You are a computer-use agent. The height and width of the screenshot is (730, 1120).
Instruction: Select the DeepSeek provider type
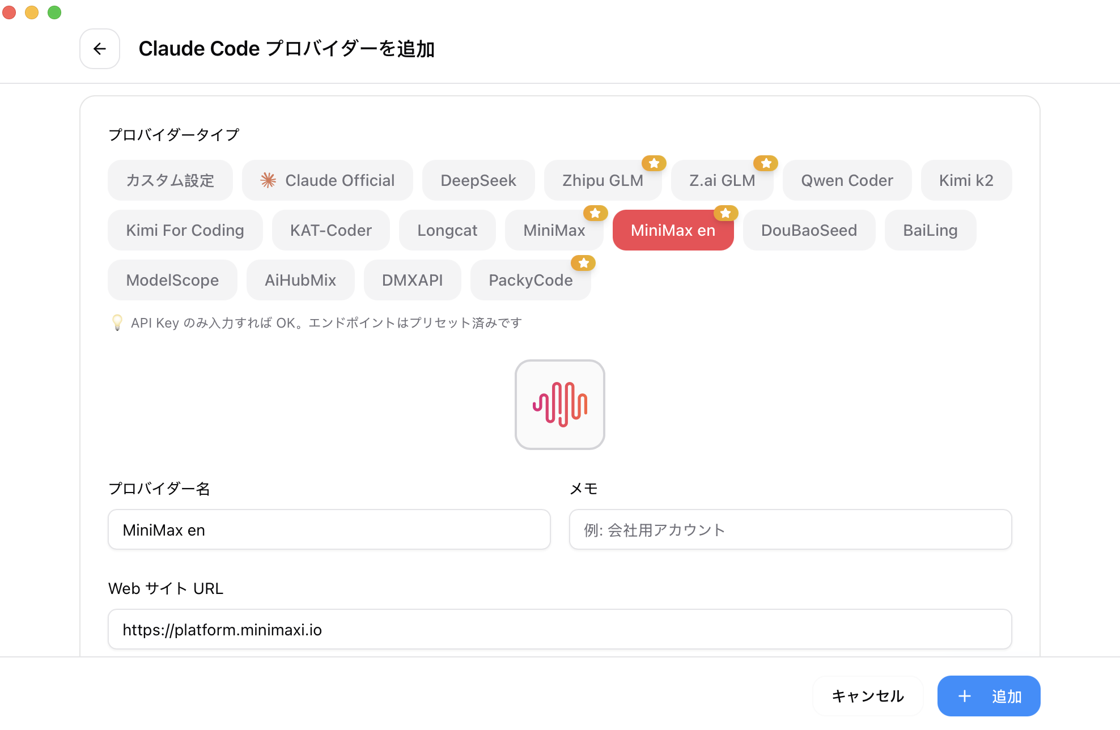pos(478,180)
